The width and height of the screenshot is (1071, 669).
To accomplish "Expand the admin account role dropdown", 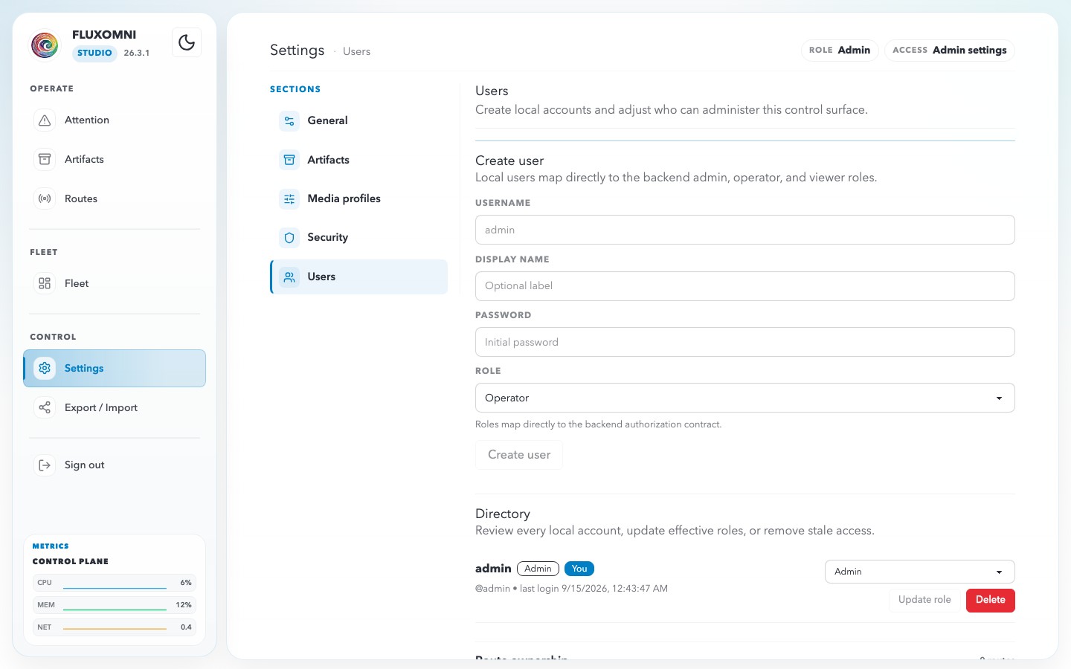I will click(x=920, y=572).
